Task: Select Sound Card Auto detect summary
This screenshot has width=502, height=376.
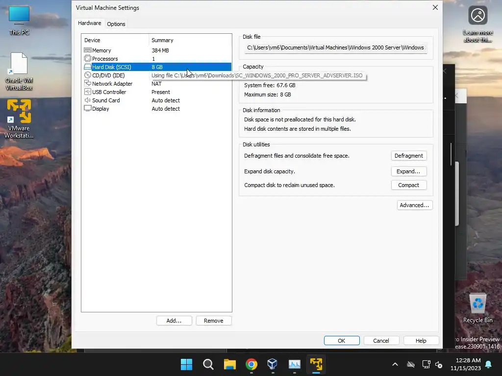Action: (166, 100)
